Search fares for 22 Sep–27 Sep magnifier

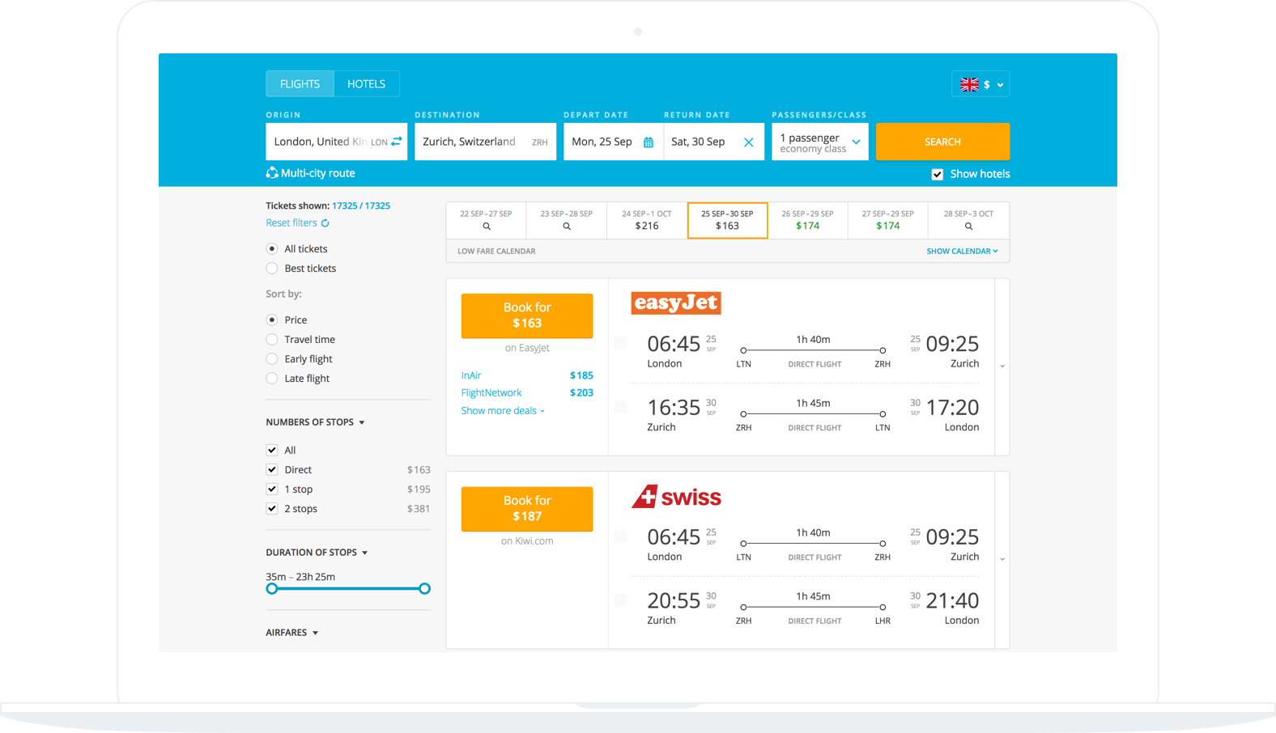[x=487, y=227]
